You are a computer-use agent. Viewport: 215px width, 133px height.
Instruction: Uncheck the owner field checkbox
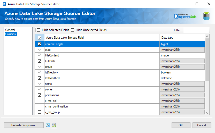pyautogui.click(x=40, y=89)
